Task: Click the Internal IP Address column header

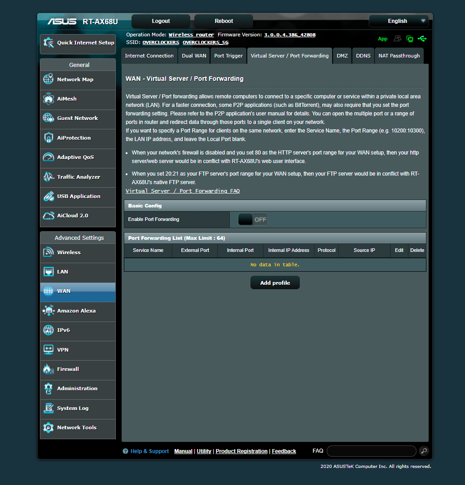Action: tap(289, 250)
